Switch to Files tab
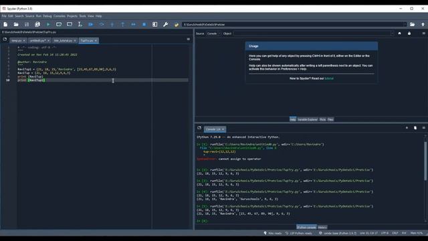428x241 pixels. (330, 119)
